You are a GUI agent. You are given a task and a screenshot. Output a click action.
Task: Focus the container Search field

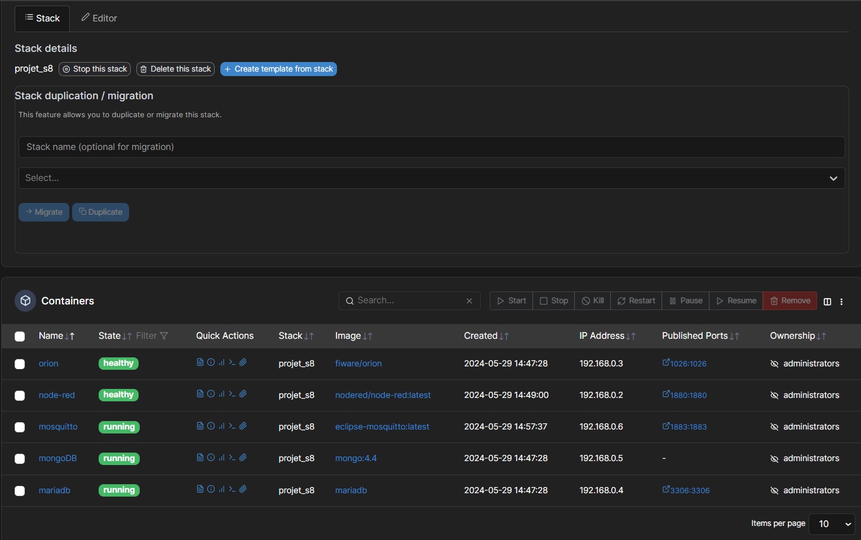click(x=410, y=301)
